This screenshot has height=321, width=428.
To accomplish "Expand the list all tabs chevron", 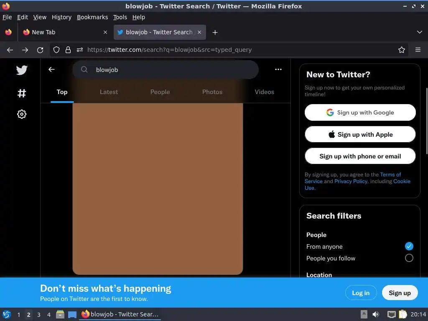I will tap(420, 32).
